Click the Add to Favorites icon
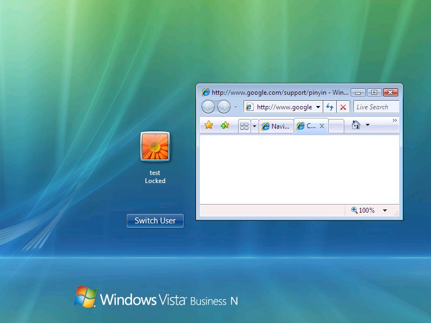Screen dimensions: 431x323 225,125
